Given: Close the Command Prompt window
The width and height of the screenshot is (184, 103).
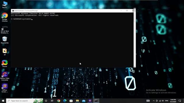Looking at the screenshot, I should 133,11.
